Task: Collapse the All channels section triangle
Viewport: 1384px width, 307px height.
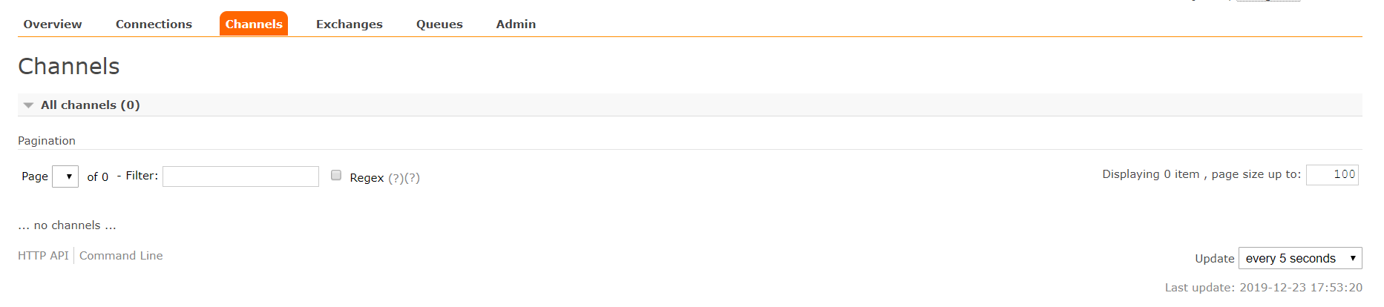Action: tap(28, 105)
